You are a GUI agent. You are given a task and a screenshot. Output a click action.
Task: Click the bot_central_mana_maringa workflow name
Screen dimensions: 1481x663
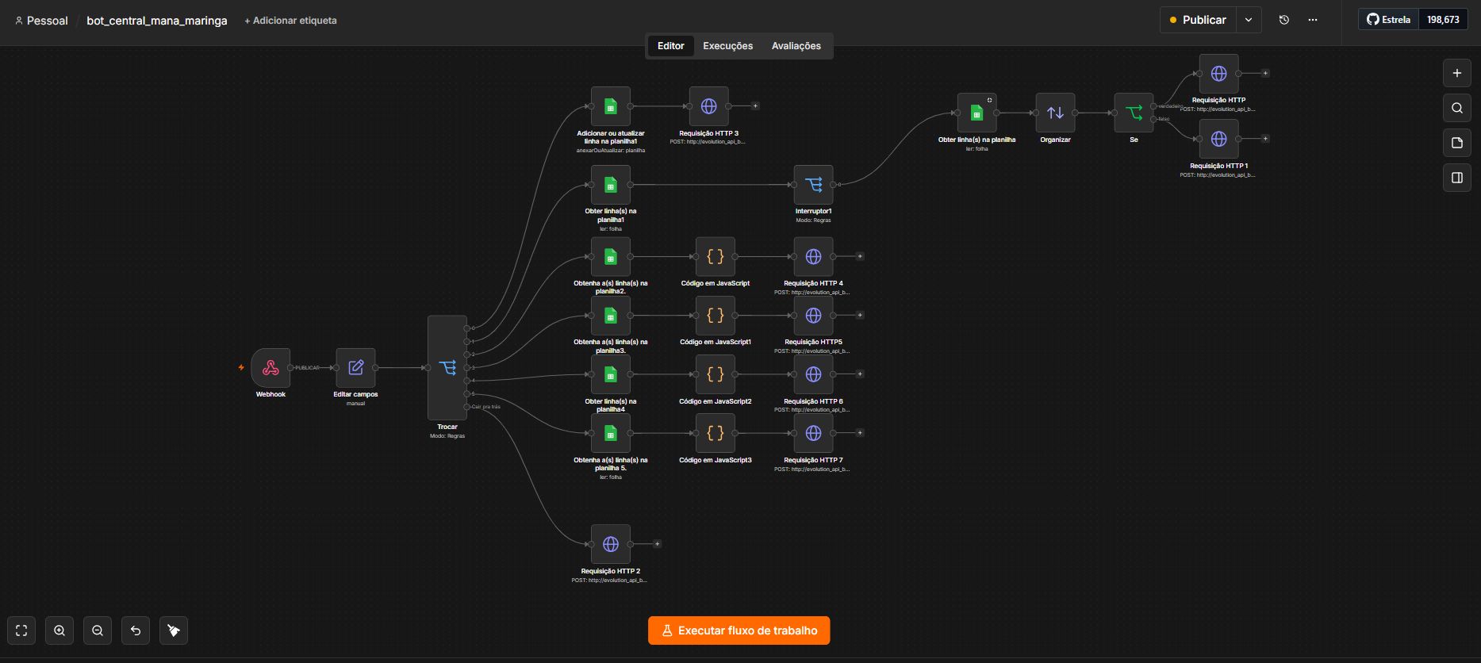pos(157,21)
